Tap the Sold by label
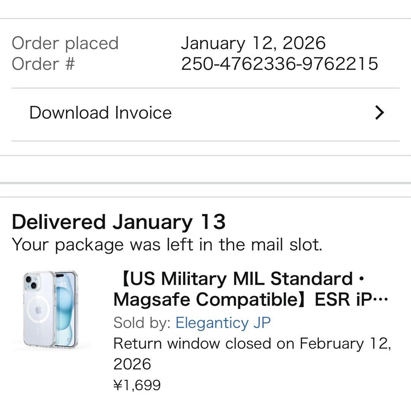411x411 pixels. click(142, 323)
